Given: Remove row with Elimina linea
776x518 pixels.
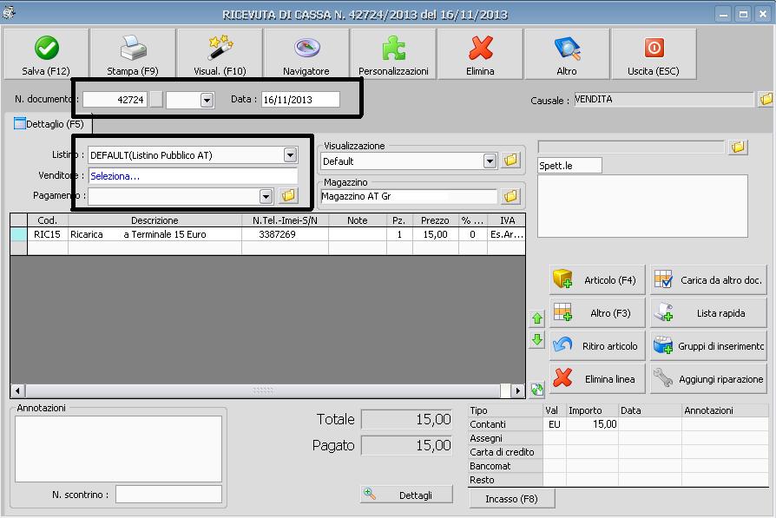Looking at the screenshot, I should pyautogui.click(x=597, y=379).
